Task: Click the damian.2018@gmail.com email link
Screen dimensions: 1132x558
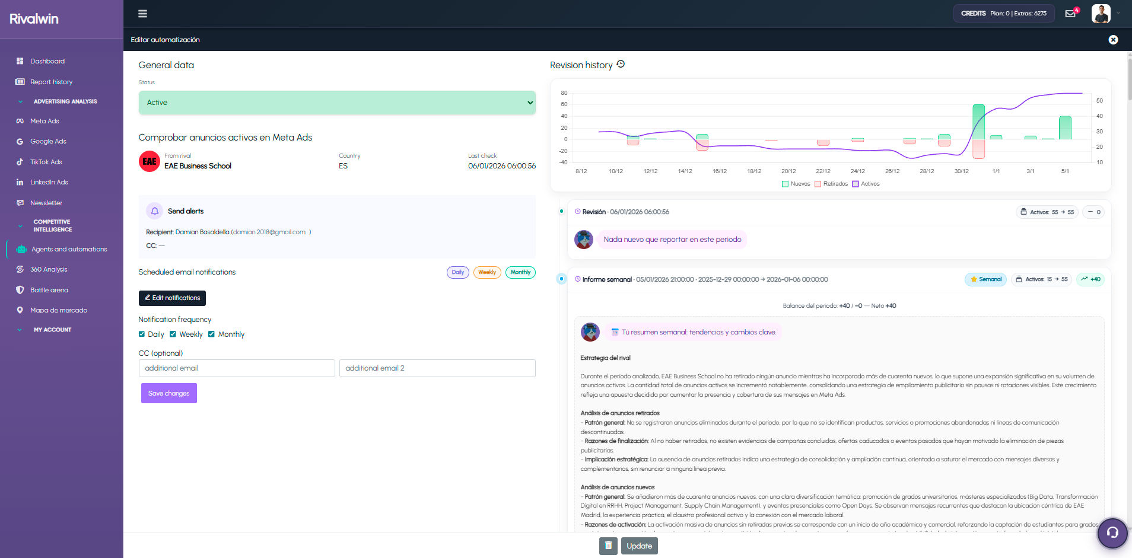Action: click(x=269, y=232)
